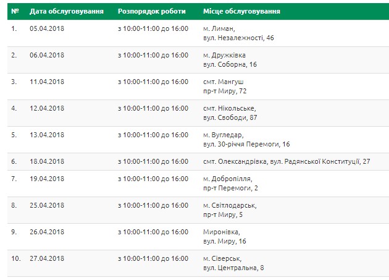The image size is (389, 280).
Task: Click the м. Сіверськ address entry
Action: tap(233, 263)
